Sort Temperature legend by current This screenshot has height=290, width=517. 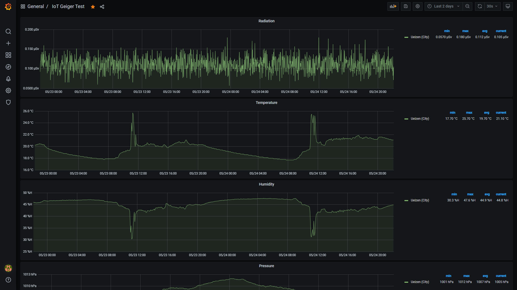click(x=501, y=113)
